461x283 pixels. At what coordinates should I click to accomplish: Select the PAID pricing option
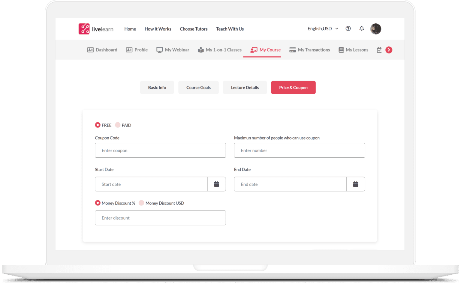(117, 125)
